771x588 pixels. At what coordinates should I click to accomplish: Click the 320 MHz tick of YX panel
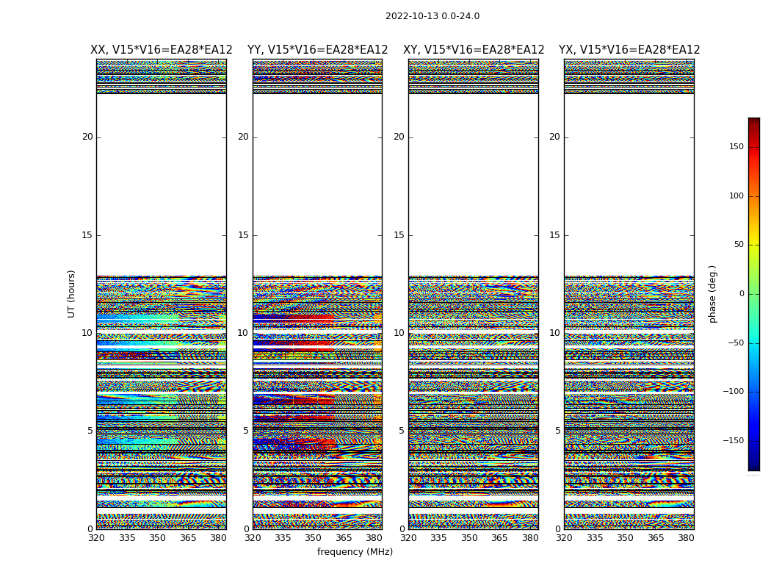click(x=565, y=538)
